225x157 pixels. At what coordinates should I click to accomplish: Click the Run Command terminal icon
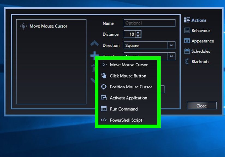click(104, 109)
